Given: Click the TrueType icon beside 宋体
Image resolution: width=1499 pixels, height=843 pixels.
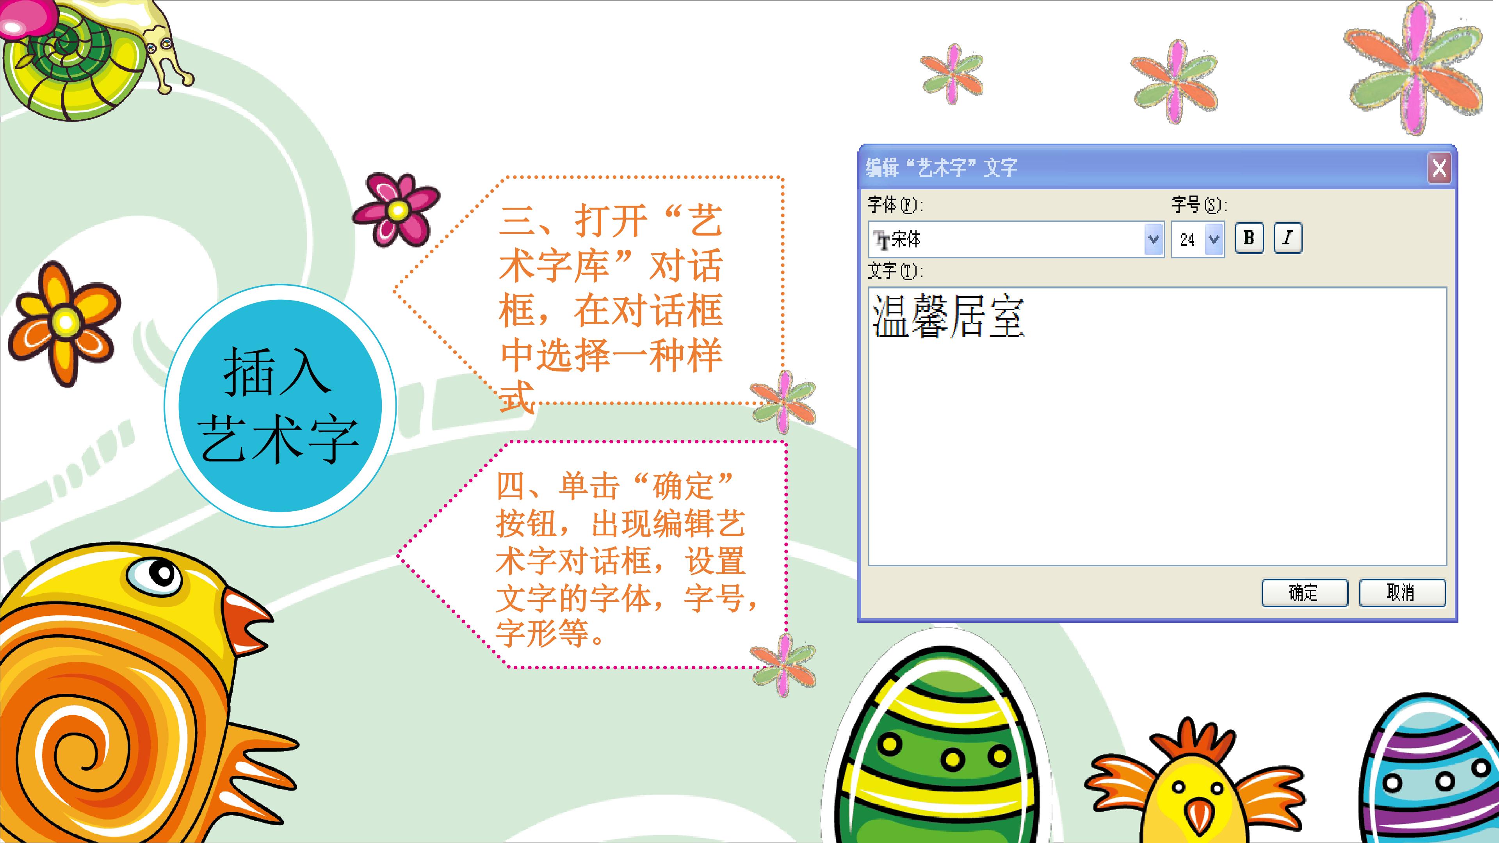Looking at the screenshot, I should (881, 240).
